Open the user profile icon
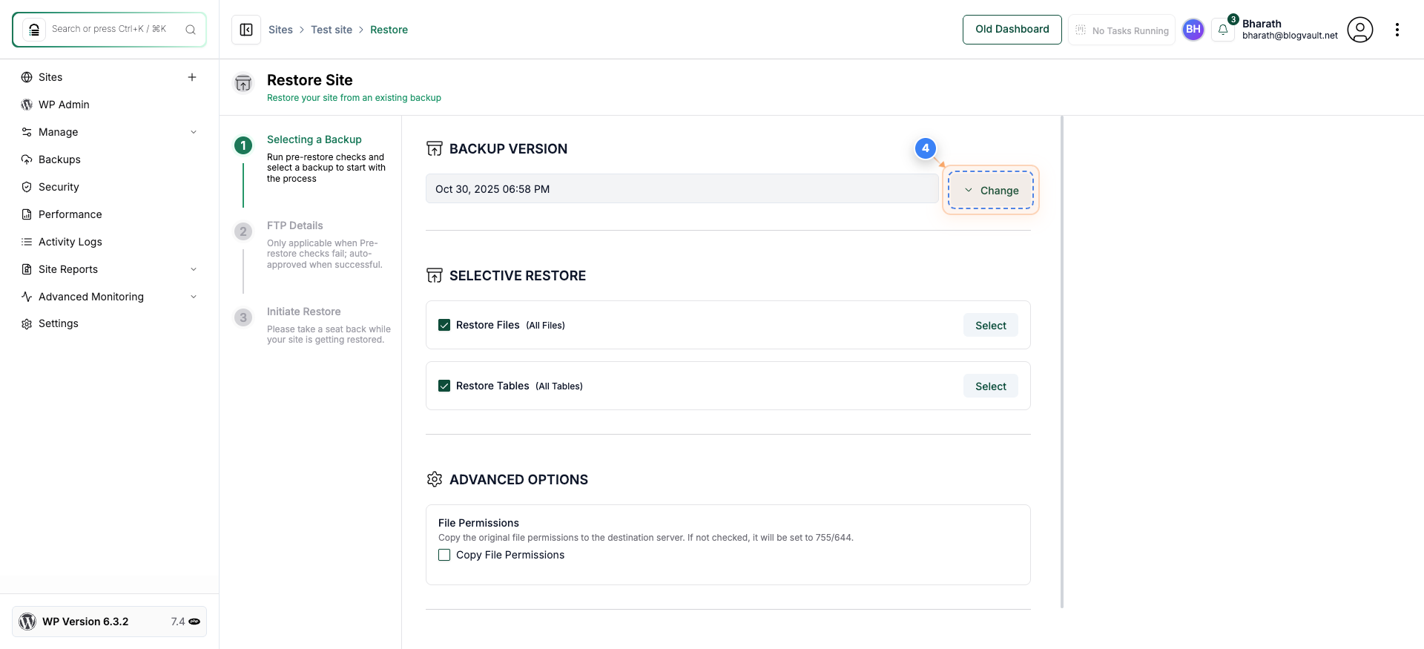The height and width of the screenshot is (649, 1424). pyautogui.click(x=1359, y=30)
